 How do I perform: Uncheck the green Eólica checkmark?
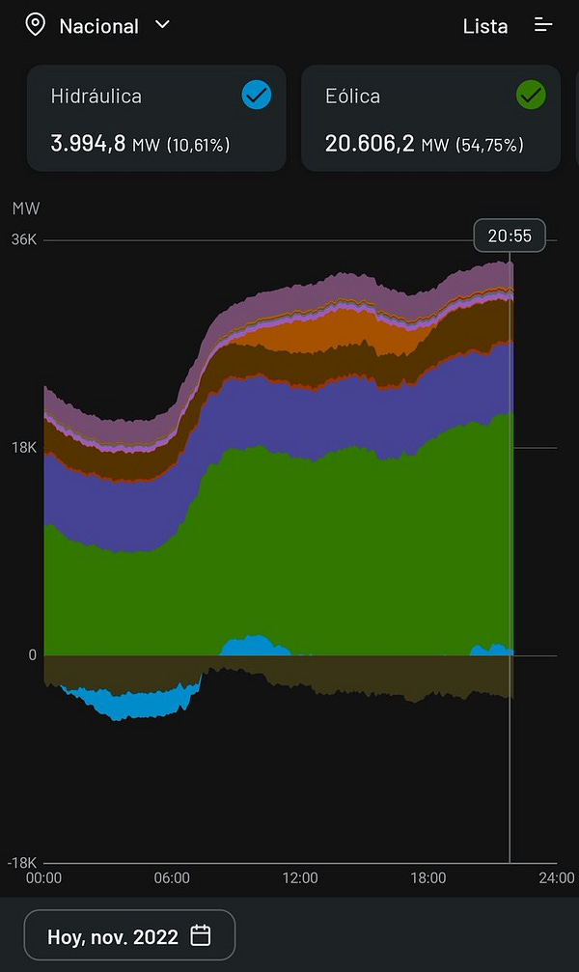point(531,95)
